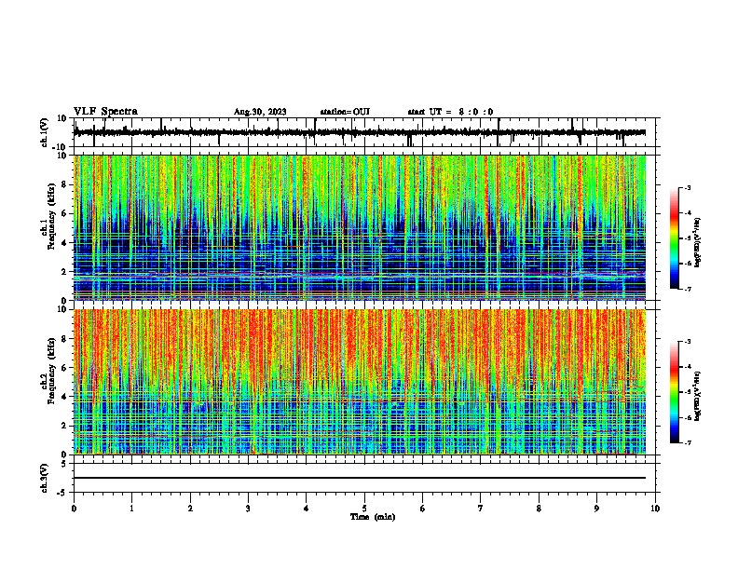Image resolution: width=738 pixels, height=570 pixels.
Task: Click the 'station=OUJ' header label
Action: point(345,112)
